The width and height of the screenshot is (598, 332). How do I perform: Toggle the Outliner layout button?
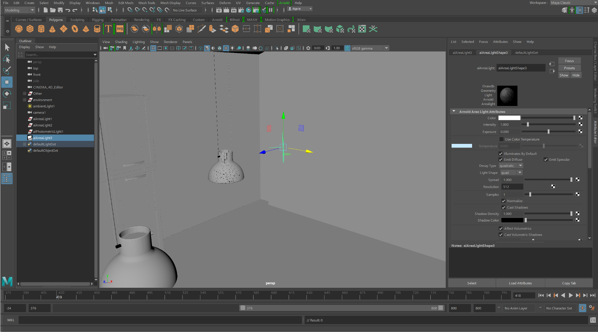click(x=7, y=179)
